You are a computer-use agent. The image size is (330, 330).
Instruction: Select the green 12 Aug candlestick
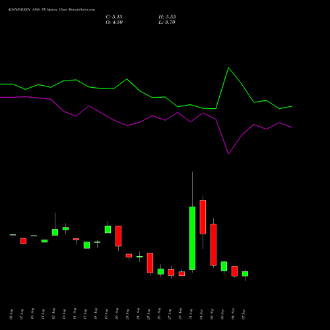[x=55, y=232]
